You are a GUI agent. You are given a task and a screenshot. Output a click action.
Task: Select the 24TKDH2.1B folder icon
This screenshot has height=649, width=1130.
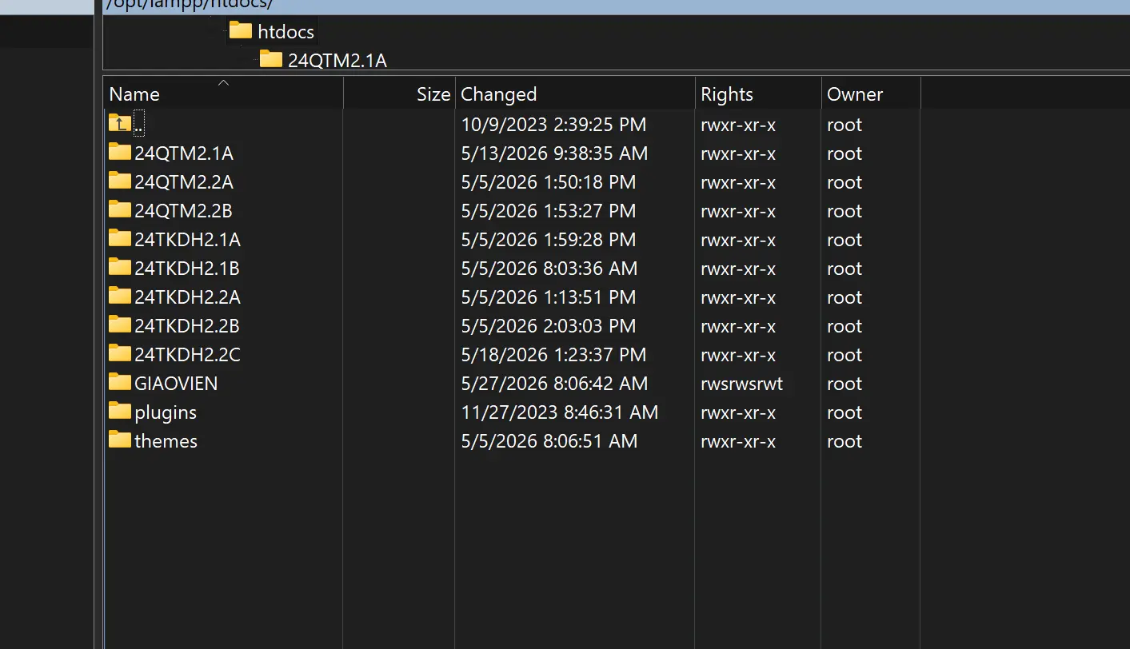(120, 267)
